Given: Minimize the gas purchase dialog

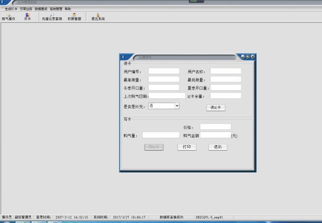Looking at the screenshot, I should [x=243, y=57].
